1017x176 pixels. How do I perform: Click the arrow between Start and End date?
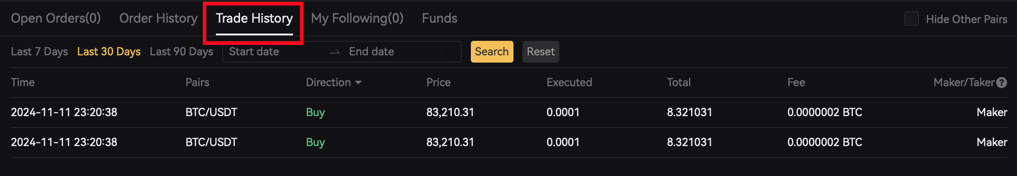click(335, 52)
